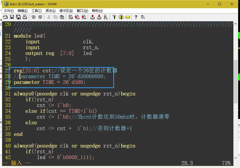Open the 编辑(E) menu
Screen dimensions: 240x168
point(23,11)
